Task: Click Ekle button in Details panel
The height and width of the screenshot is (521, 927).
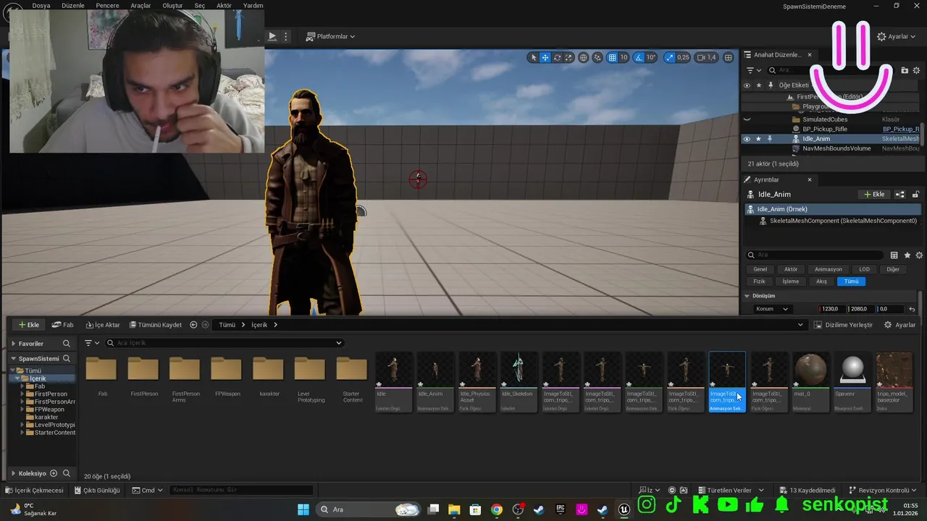Action: point(875,194)
